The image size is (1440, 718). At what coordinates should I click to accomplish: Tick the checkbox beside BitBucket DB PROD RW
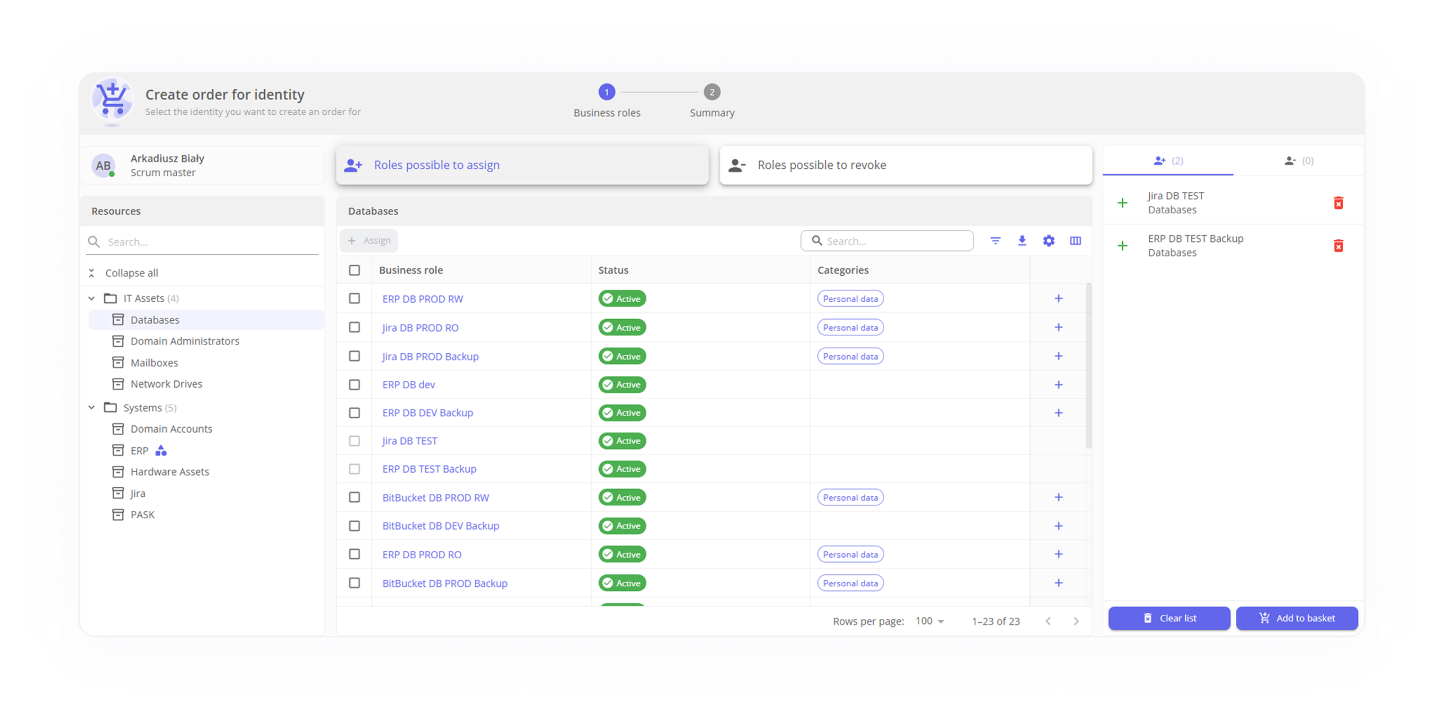point(354,497)
